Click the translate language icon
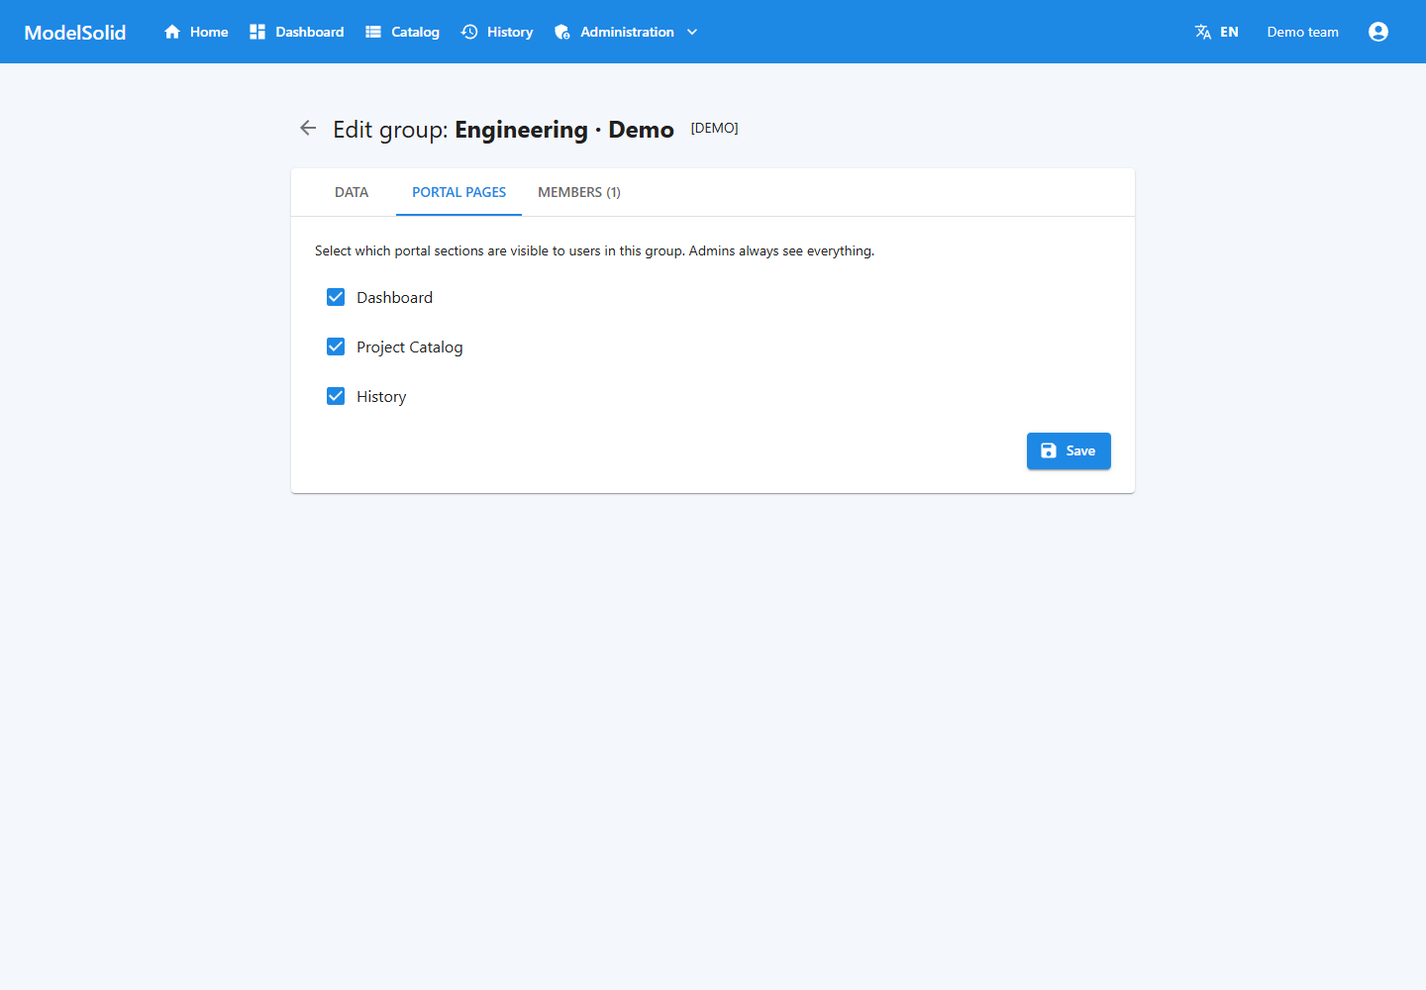 [1203, 32]
